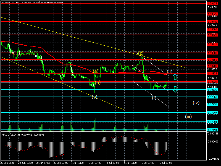
Task: Select the white (ii) wave label
Action: click(170, 72)
